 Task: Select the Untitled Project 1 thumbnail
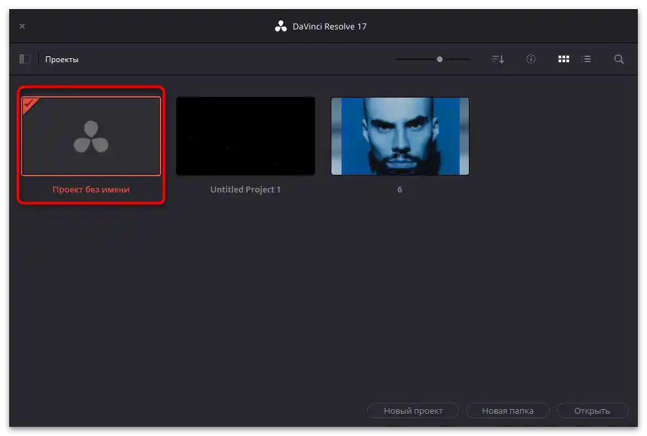tap(246, 136)
